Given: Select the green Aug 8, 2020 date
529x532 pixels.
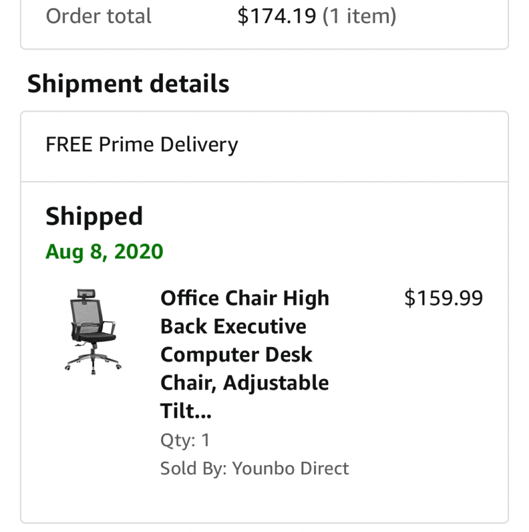Looking at the screenshot, I should [x=104, y=252].
